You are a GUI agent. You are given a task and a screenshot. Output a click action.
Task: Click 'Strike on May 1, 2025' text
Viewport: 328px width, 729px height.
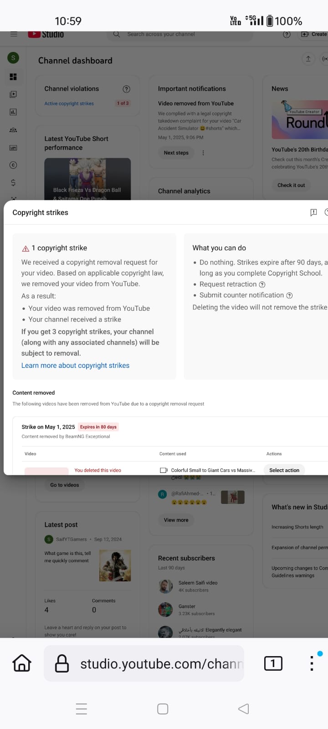[x=48, y=427]
